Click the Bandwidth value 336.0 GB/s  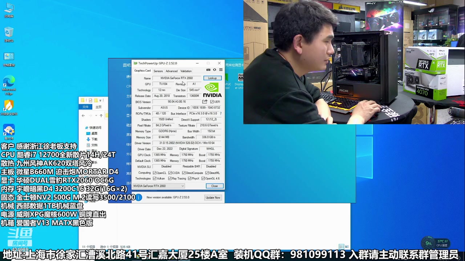[209, 137]
